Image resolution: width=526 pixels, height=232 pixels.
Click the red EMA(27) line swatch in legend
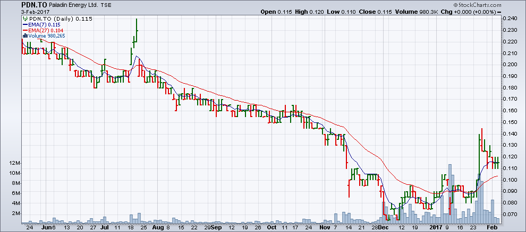point(25,30)
